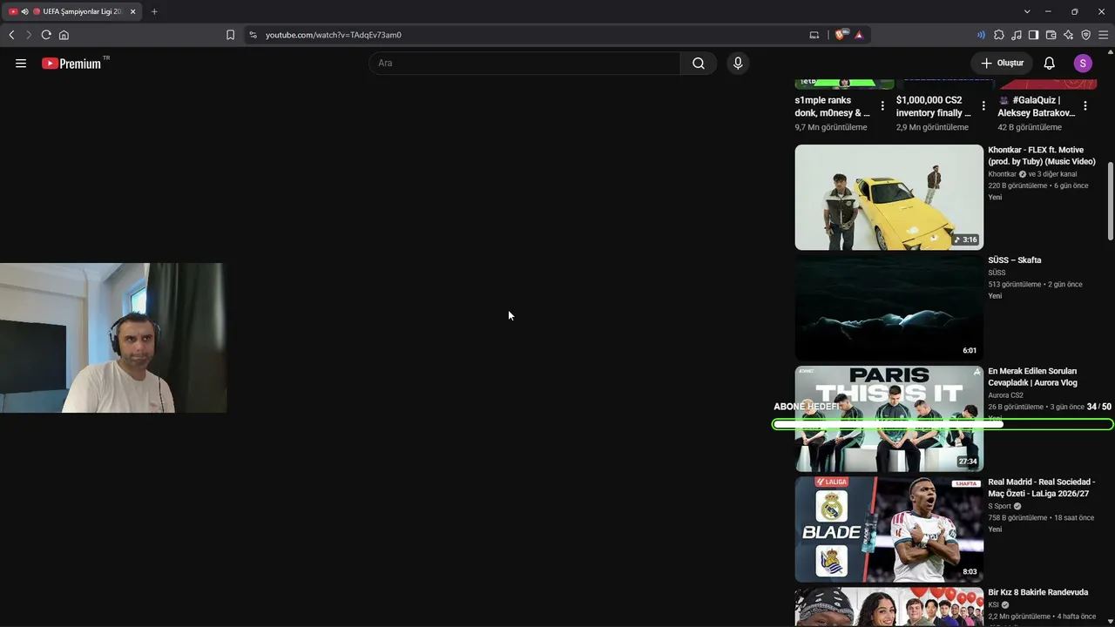Viewport: 1115px width, 627px height.
Task: Open options for s1mple ranks video
Action: (882, 106)
